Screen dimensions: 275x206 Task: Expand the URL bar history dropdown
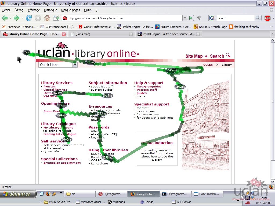pos(185,18)
